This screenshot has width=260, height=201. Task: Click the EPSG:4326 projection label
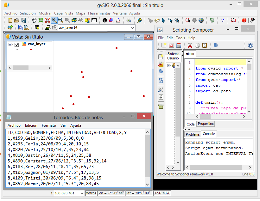(162, 193)
